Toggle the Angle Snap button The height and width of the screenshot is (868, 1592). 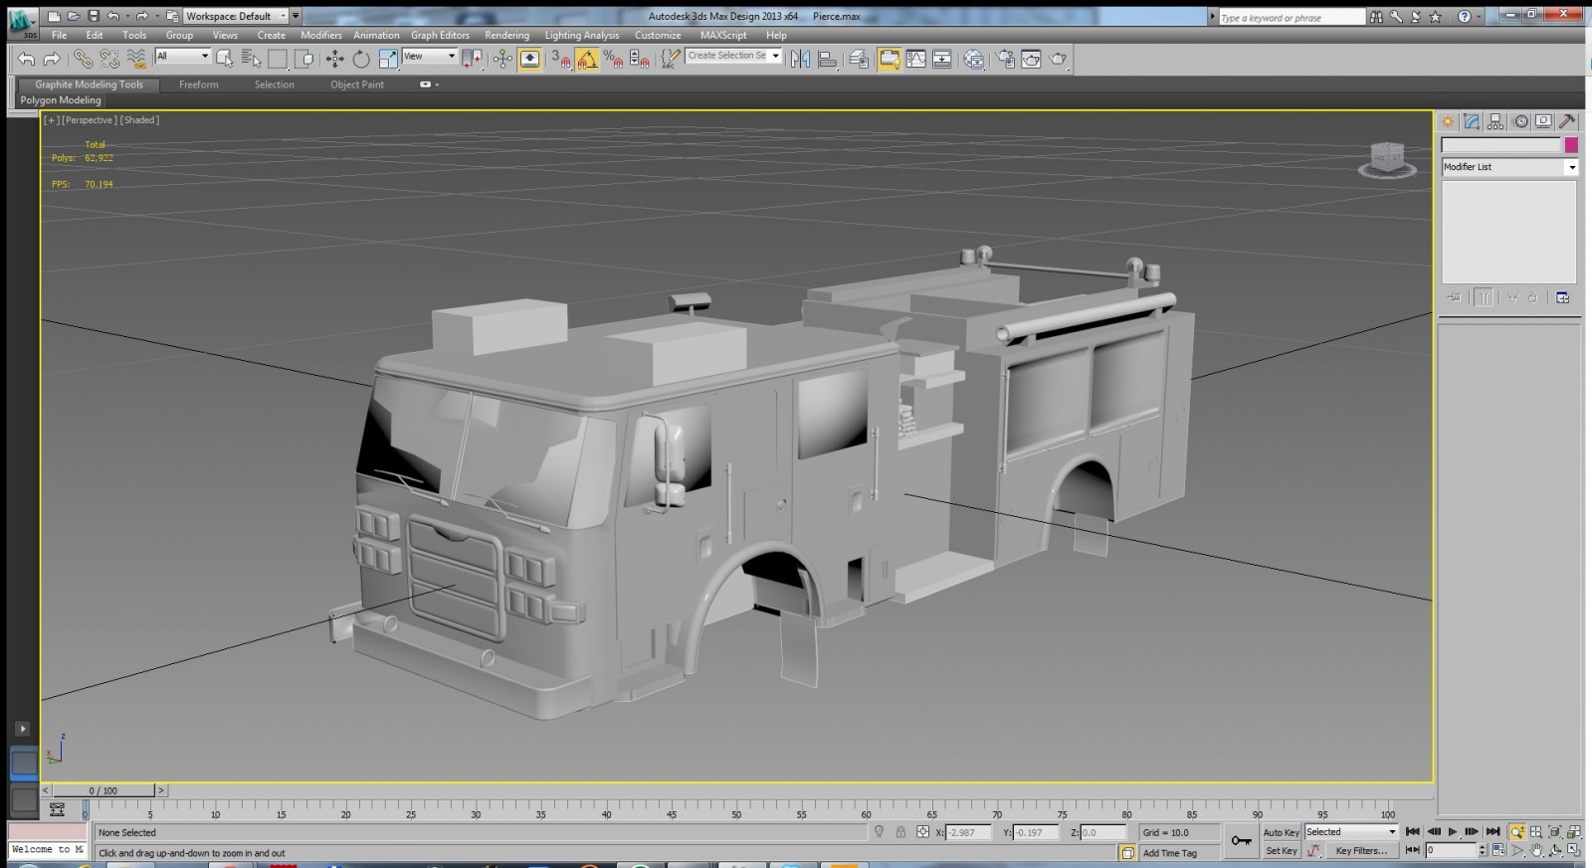click(x=587, y=60)
